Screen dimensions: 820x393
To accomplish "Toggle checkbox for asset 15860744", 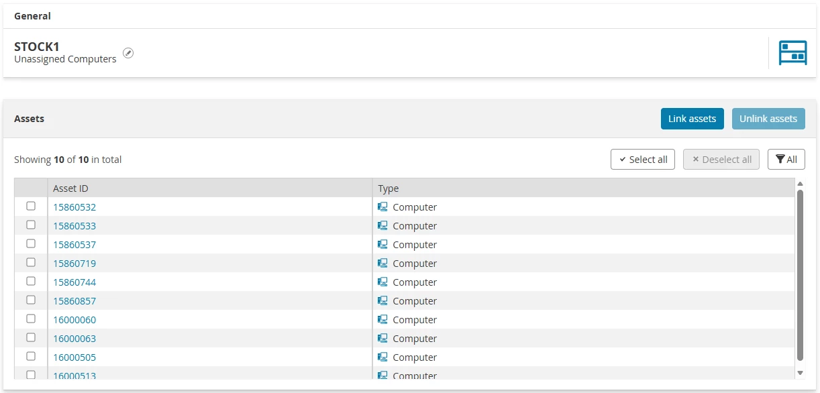I will pyautogui.click(x=31, y=281).
